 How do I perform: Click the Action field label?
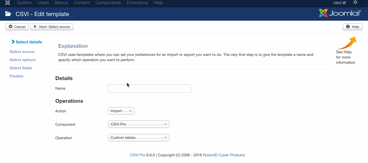[x=61, y=111]
